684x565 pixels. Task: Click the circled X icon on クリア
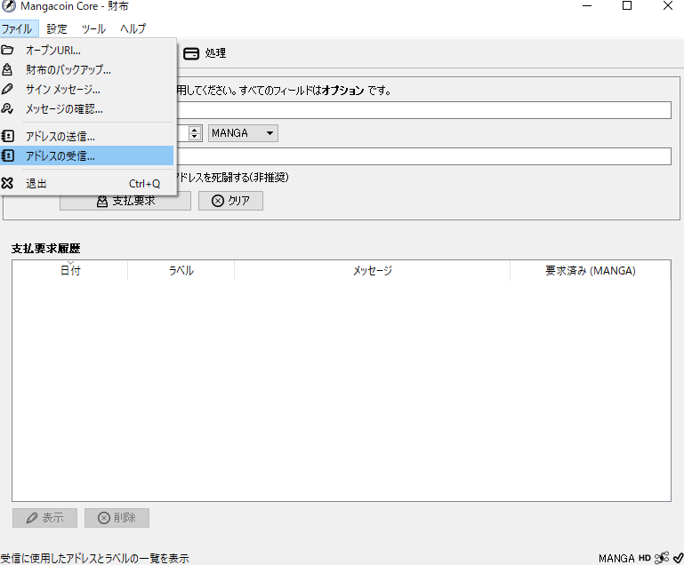(218, 201)
